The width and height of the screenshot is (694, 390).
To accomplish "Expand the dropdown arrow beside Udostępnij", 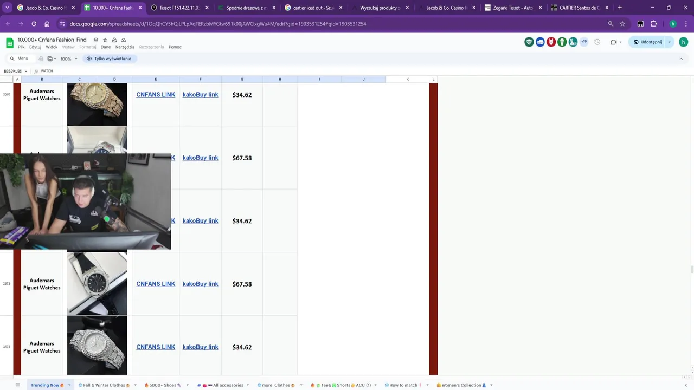I will 669,42.
